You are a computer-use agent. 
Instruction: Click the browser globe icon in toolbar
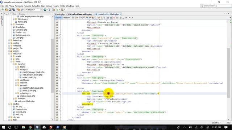click(x=45, y=10)
